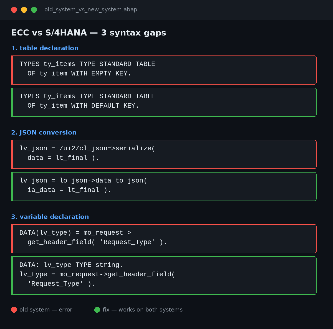Click the green fix legend dot
The width and height of the screenshot is (333, 329).
[97, 310]
